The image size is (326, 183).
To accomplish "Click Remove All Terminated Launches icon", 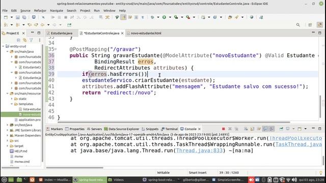I will (x=236, y=129).
